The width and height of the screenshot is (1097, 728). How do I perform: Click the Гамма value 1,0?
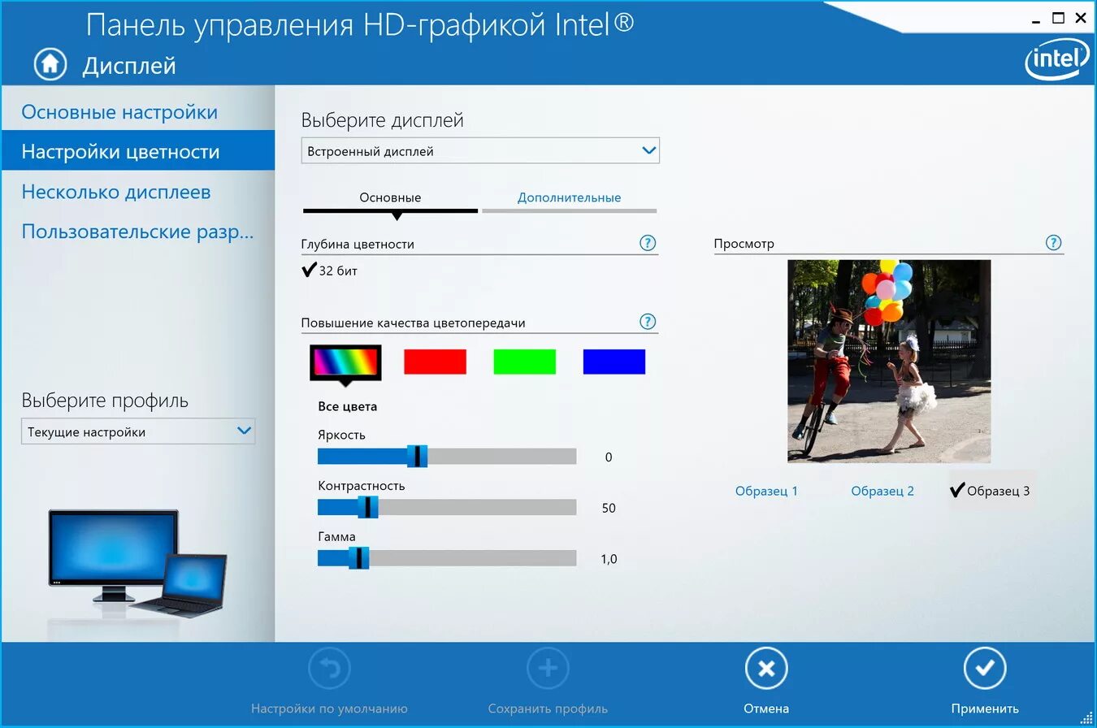click(x=609, y=559)
